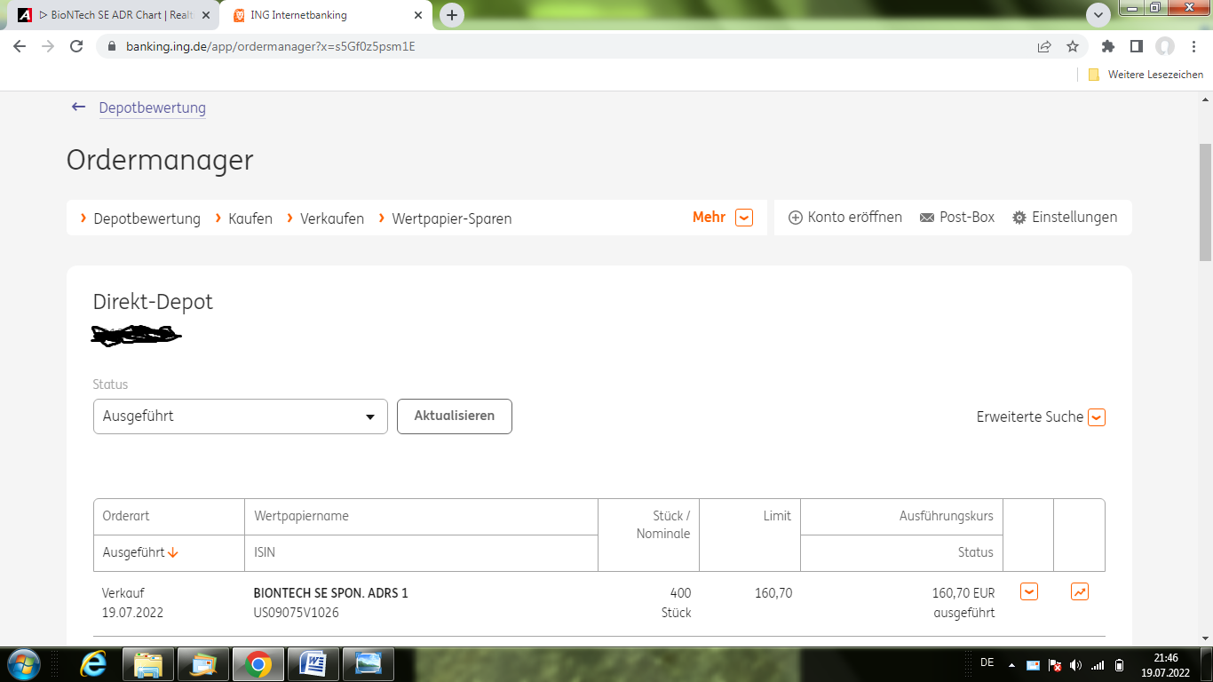Expand the Mehr menu chevron
The height and width of the screenshot is (682, 1213).
click(x=744, y=218)
